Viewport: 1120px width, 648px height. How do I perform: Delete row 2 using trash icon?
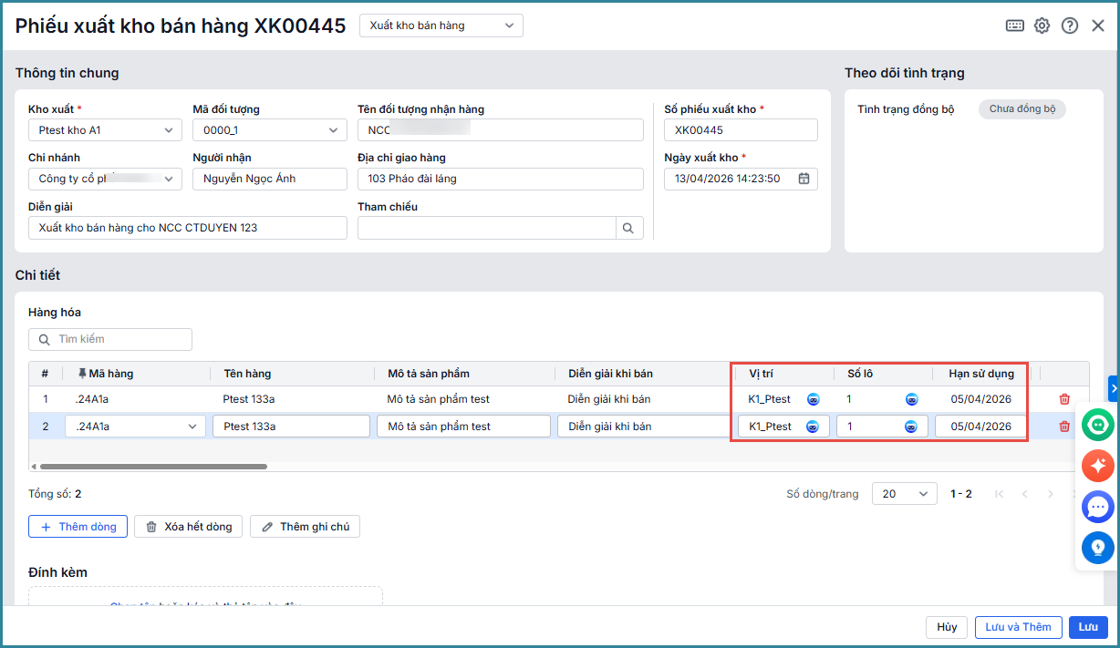(x=1064, y=427)
